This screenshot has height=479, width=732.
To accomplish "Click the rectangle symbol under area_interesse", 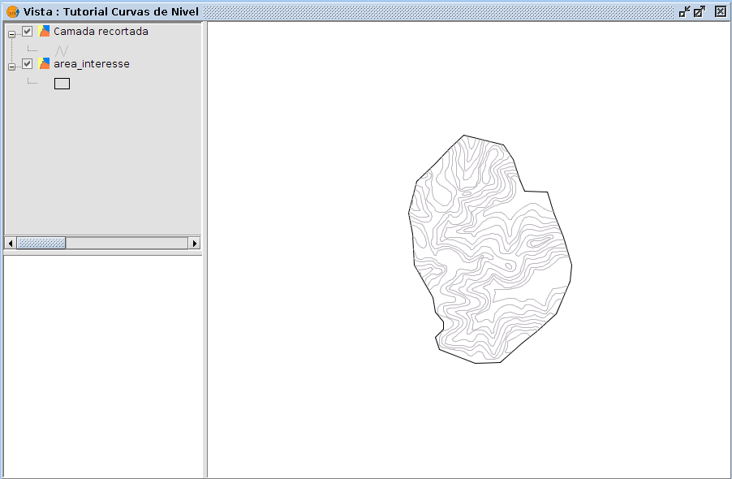I will (62, 83).
